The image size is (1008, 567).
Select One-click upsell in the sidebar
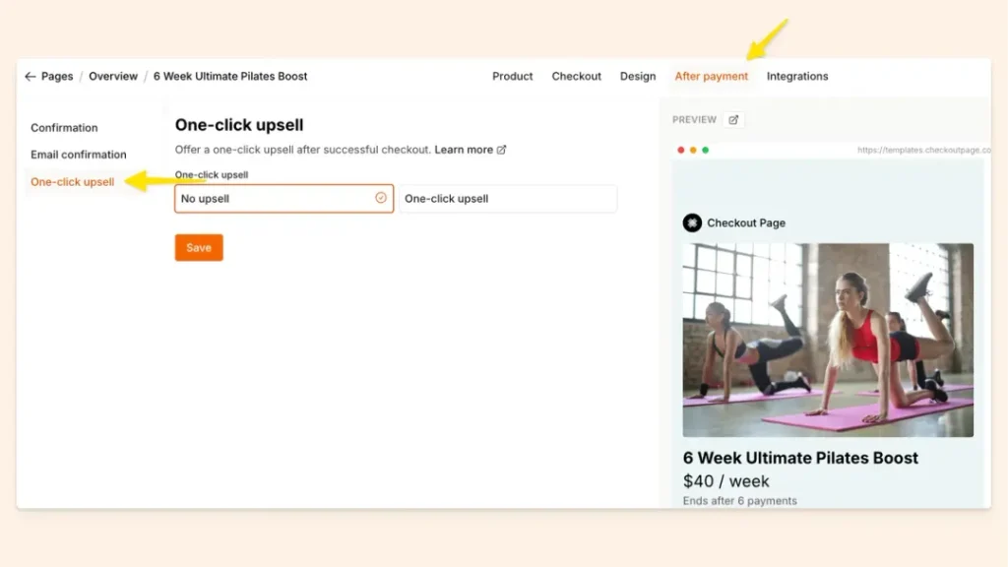[72, 181]
